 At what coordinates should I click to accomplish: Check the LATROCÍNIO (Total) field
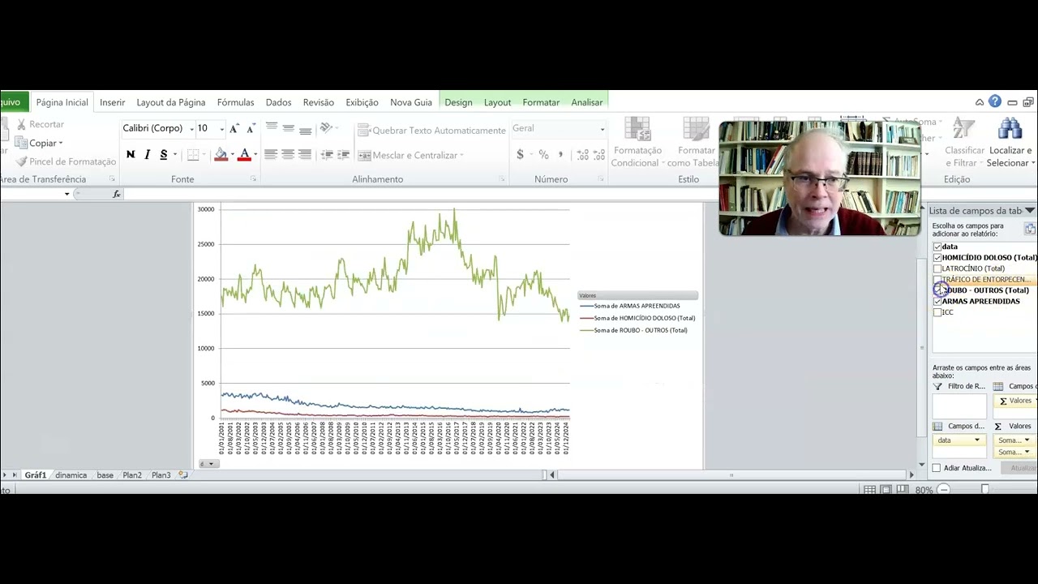click(937, 268)
